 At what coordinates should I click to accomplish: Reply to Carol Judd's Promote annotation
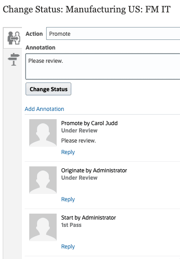pyautogui.click(x=68, y=152)
